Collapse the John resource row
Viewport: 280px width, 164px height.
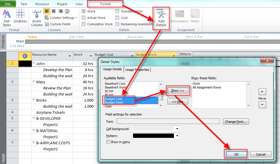pyautogui.click(x=34, y=64)
